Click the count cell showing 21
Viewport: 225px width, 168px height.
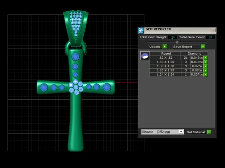186,58
